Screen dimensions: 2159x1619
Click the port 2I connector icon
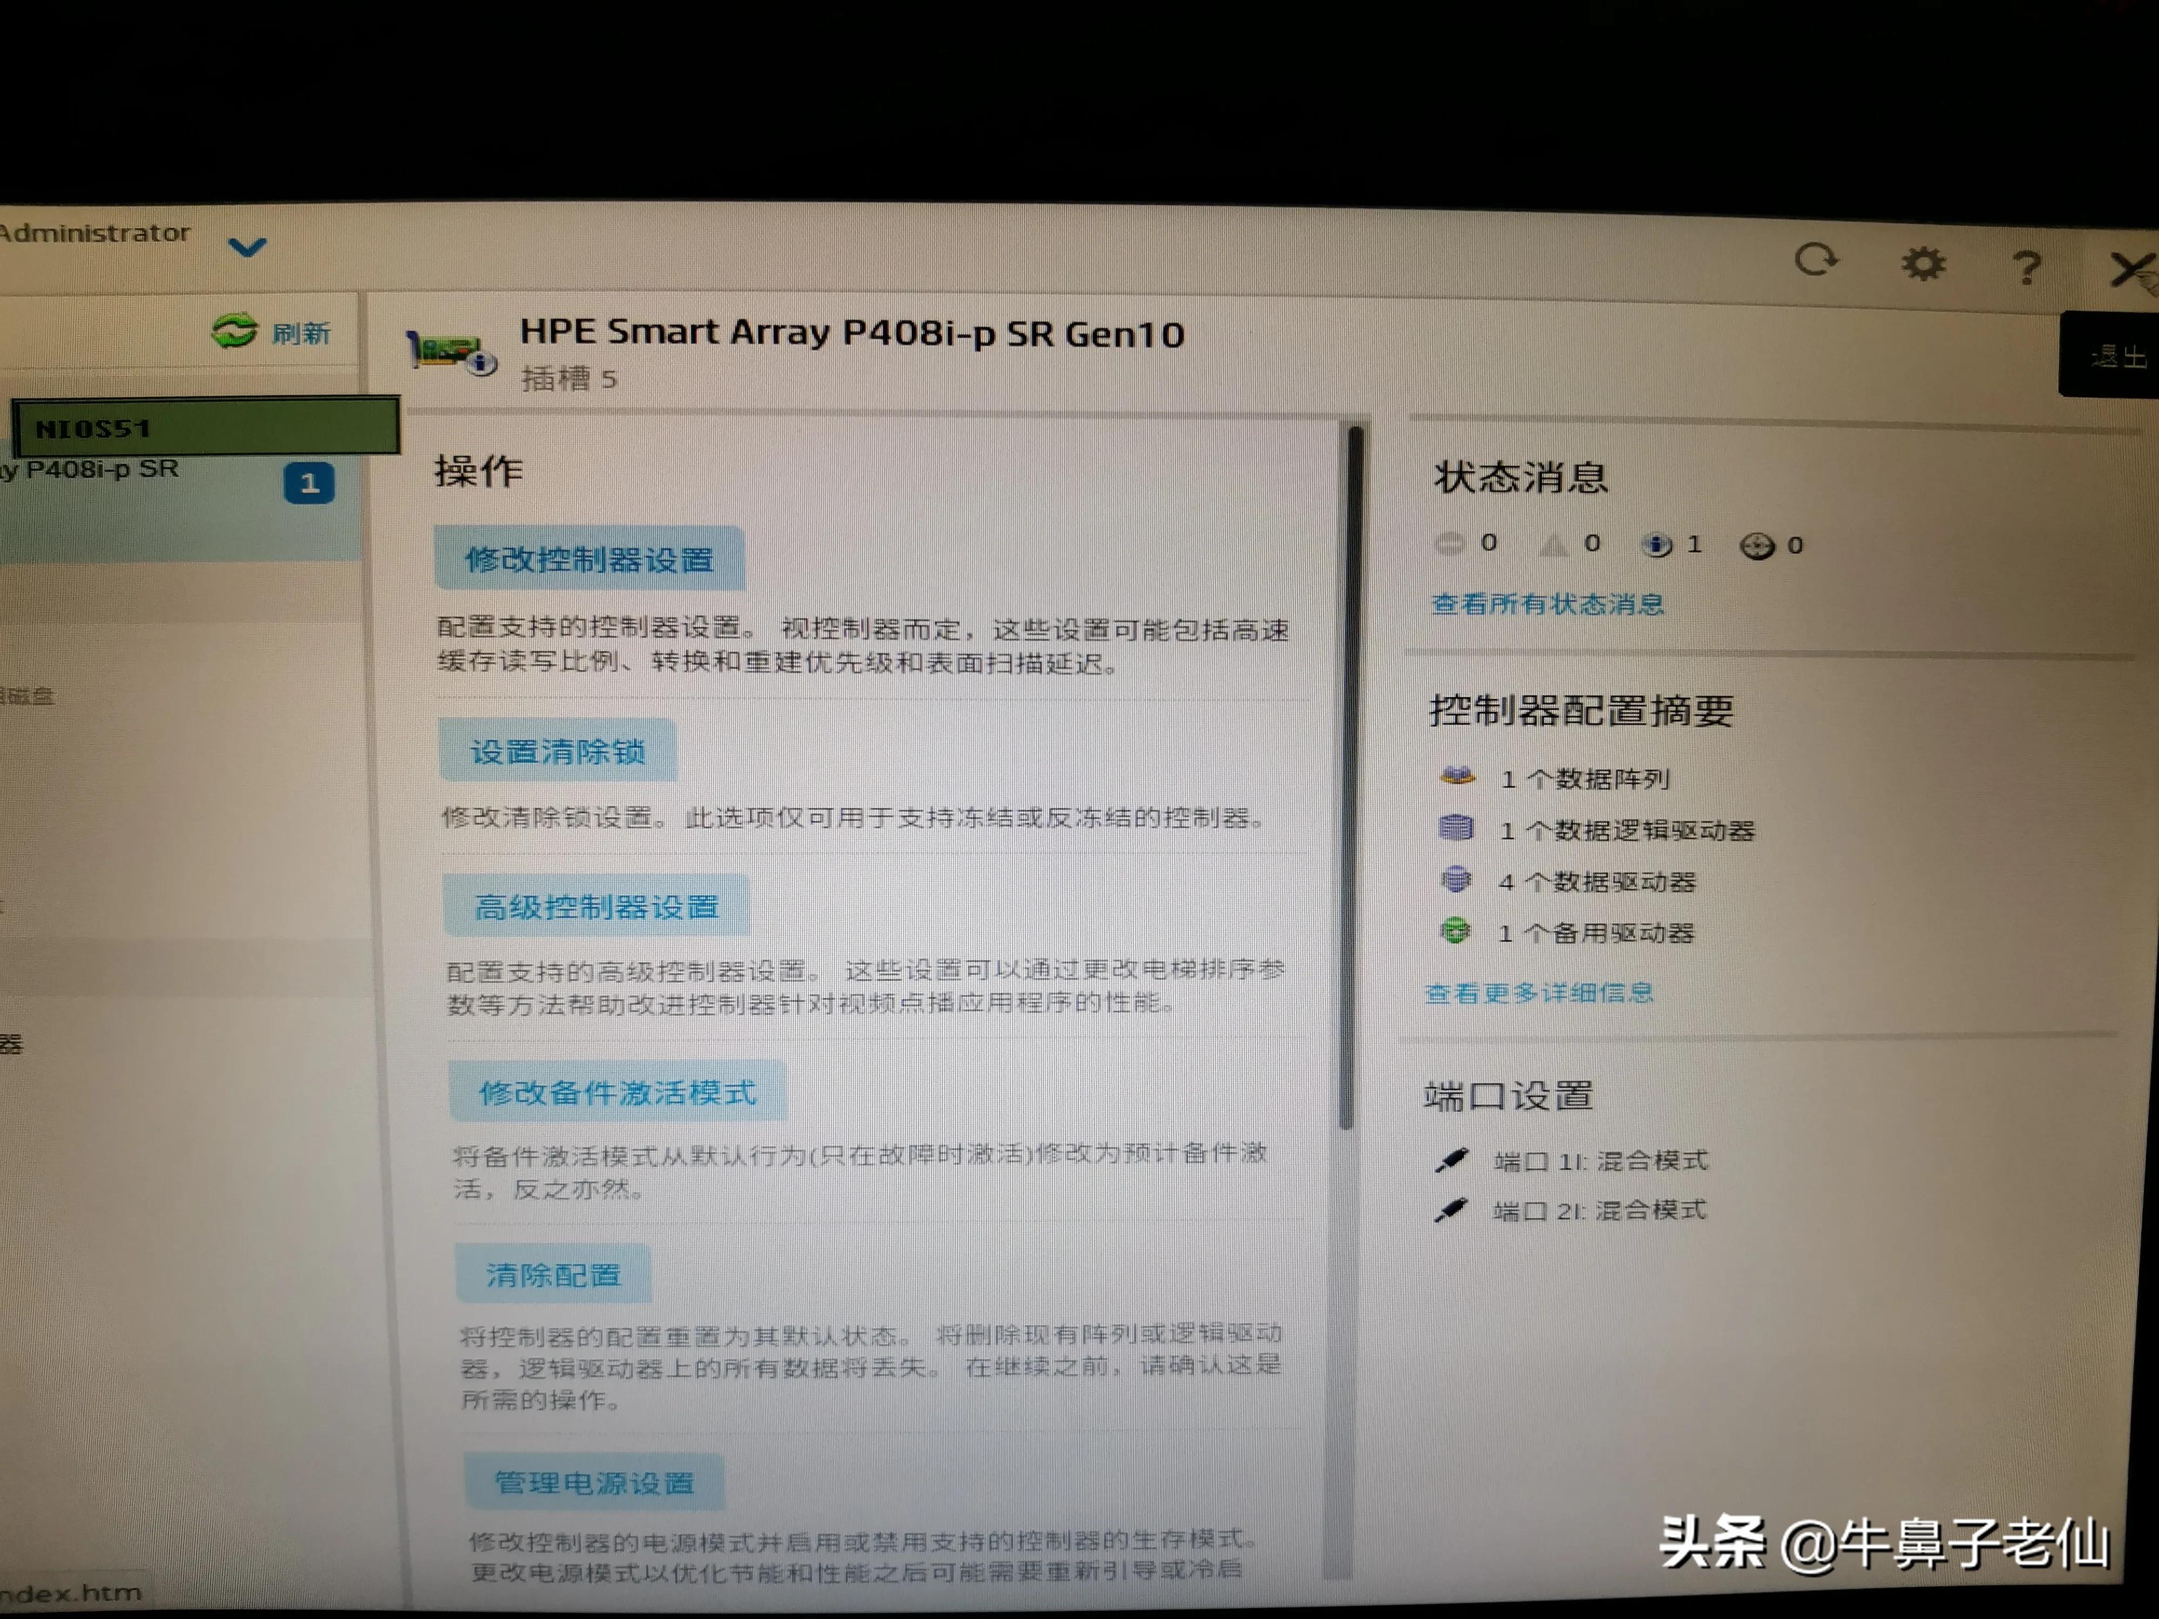point(1450,1209)
